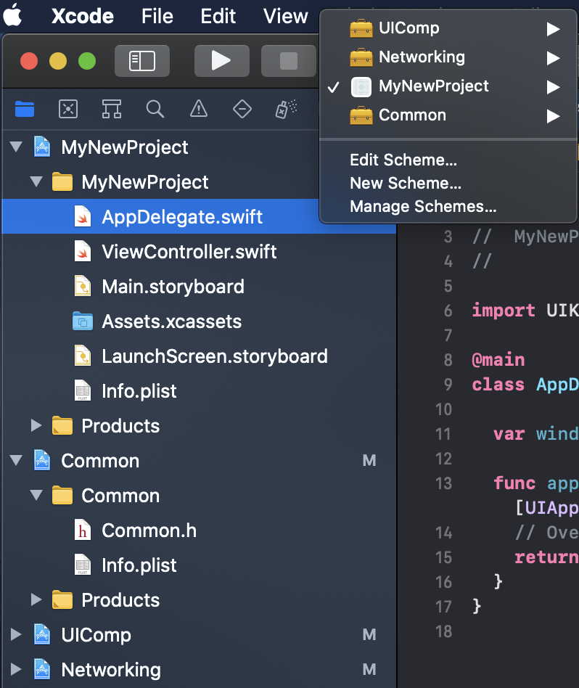The width and height of the screenshot is (579, 688).
Task: Open the File menu
Action: point(157,16)
